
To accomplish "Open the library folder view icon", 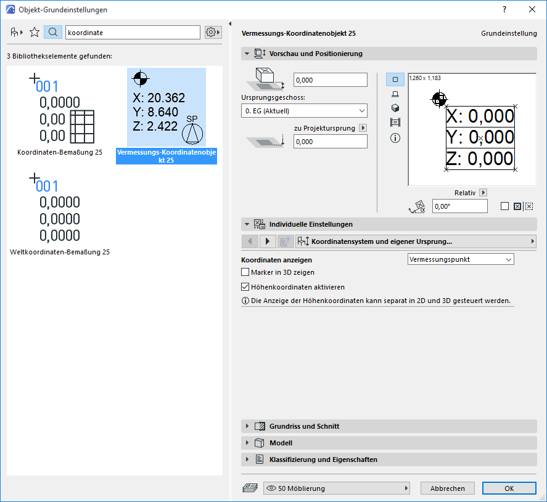I will point(17,33).
